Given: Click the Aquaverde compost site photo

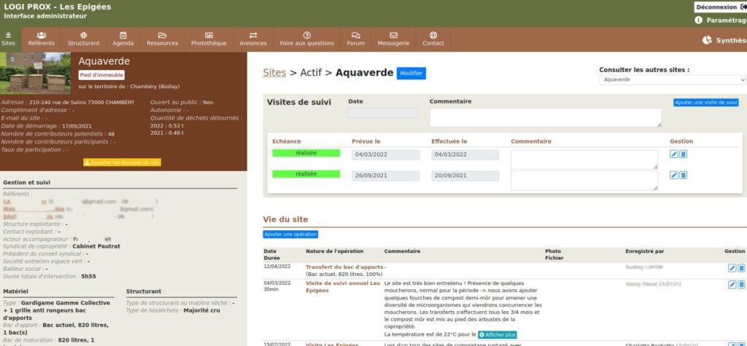Looking at the screenshot, I should [36, 74].
